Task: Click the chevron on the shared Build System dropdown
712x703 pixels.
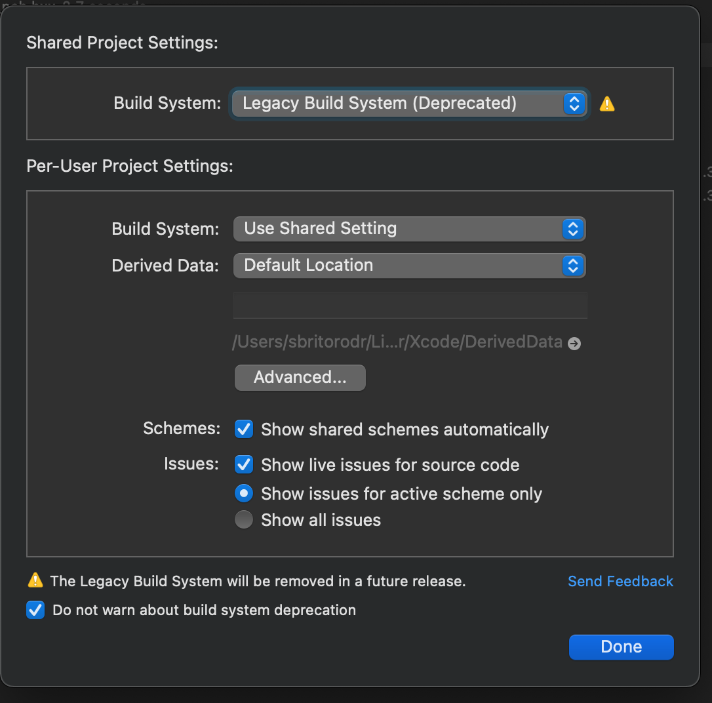Action: (573, 103)
